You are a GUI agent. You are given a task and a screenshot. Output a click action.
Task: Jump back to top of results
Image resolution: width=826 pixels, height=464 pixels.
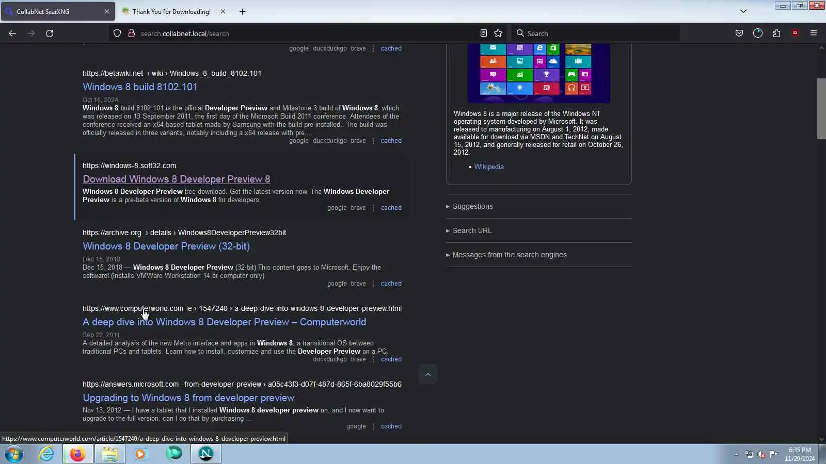tap(428, 375)
